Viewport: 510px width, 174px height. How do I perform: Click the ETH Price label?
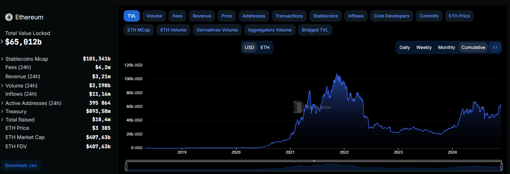pos(17,128)
